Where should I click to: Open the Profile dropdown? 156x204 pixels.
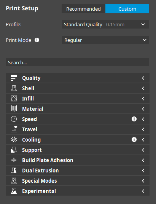(105, 24)
